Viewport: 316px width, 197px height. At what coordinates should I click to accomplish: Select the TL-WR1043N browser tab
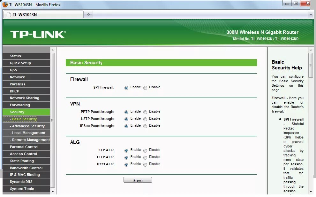coord(43,14)
